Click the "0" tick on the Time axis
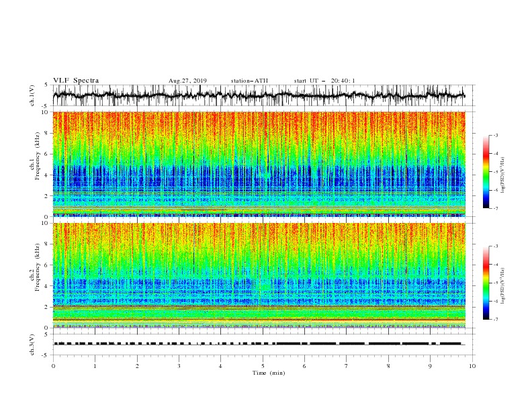The height and width of the screenshot is (411, 532). tap(53, 366)
